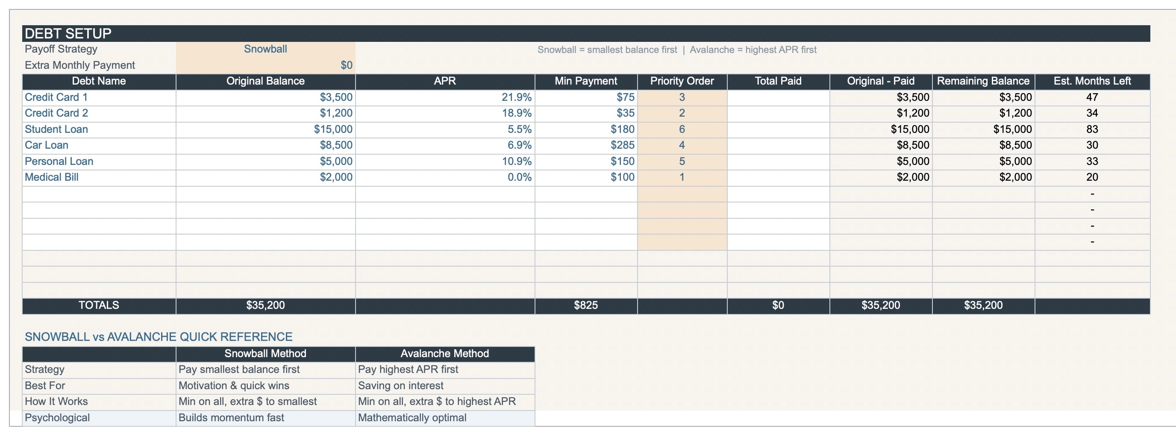
Task: Click the Snowball Method column header
Action: click(x=265, y=354)
